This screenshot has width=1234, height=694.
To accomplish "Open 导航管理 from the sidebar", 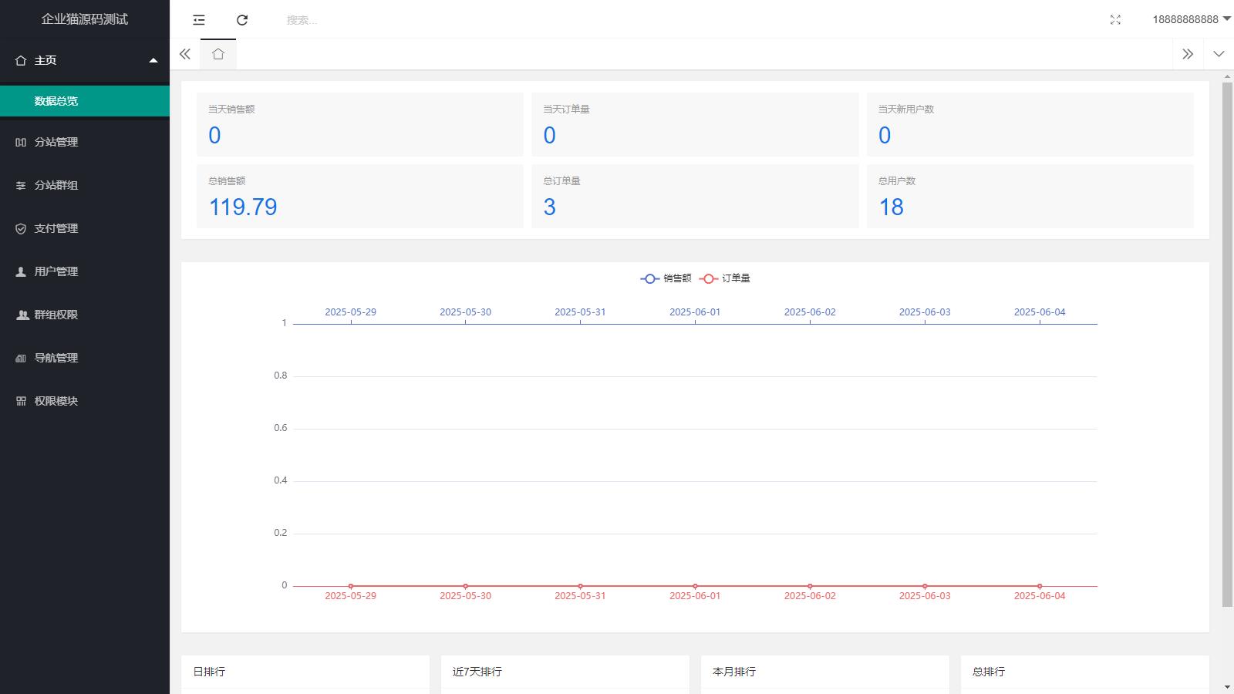I will pyautogui.click(x=56, y=358).
